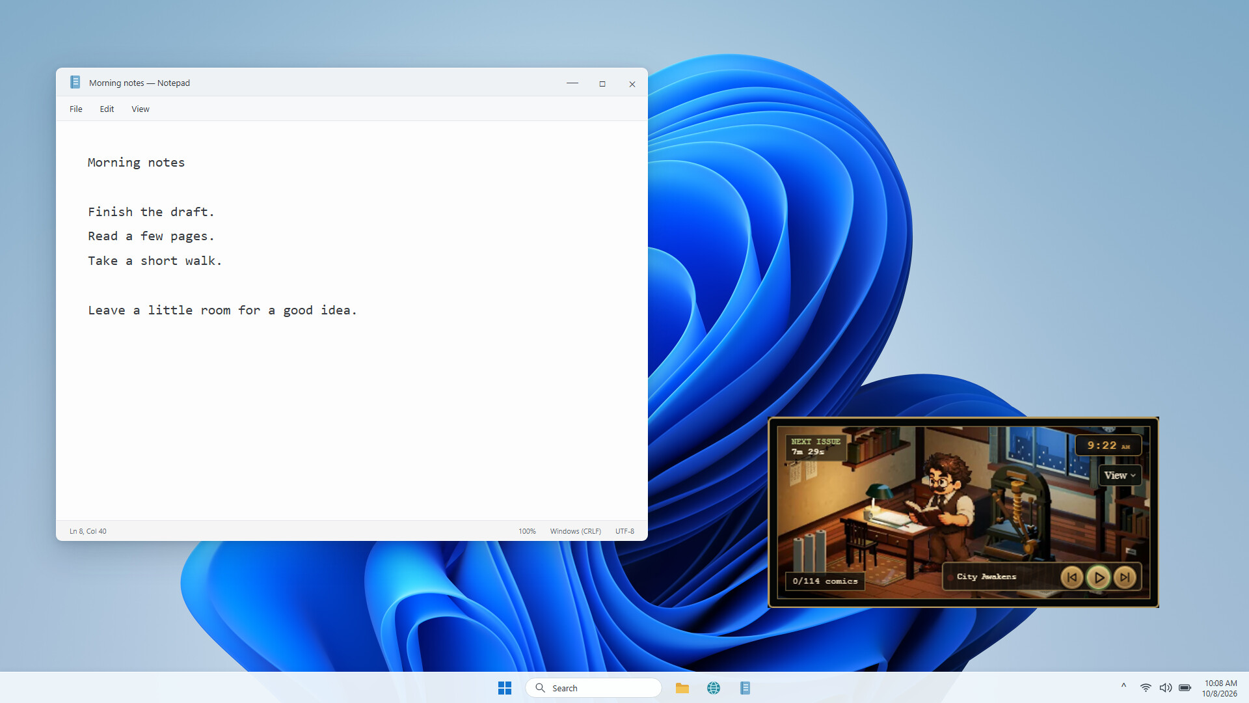Open the File menu in Notepad
This screenshot has width=1249, height=703.
(x=76, y=109)
